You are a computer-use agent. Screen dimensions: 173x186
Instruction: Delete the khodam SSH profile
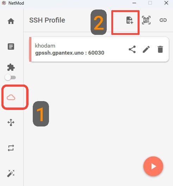tap(160, 49)
